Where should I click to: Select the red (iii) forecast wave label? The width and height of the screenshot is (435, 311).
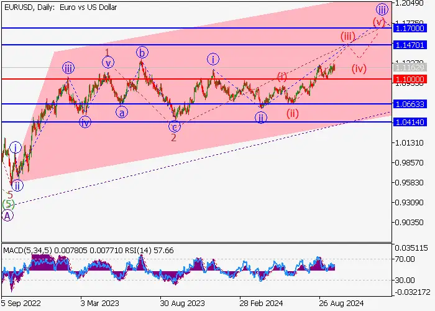coord(348,36)
